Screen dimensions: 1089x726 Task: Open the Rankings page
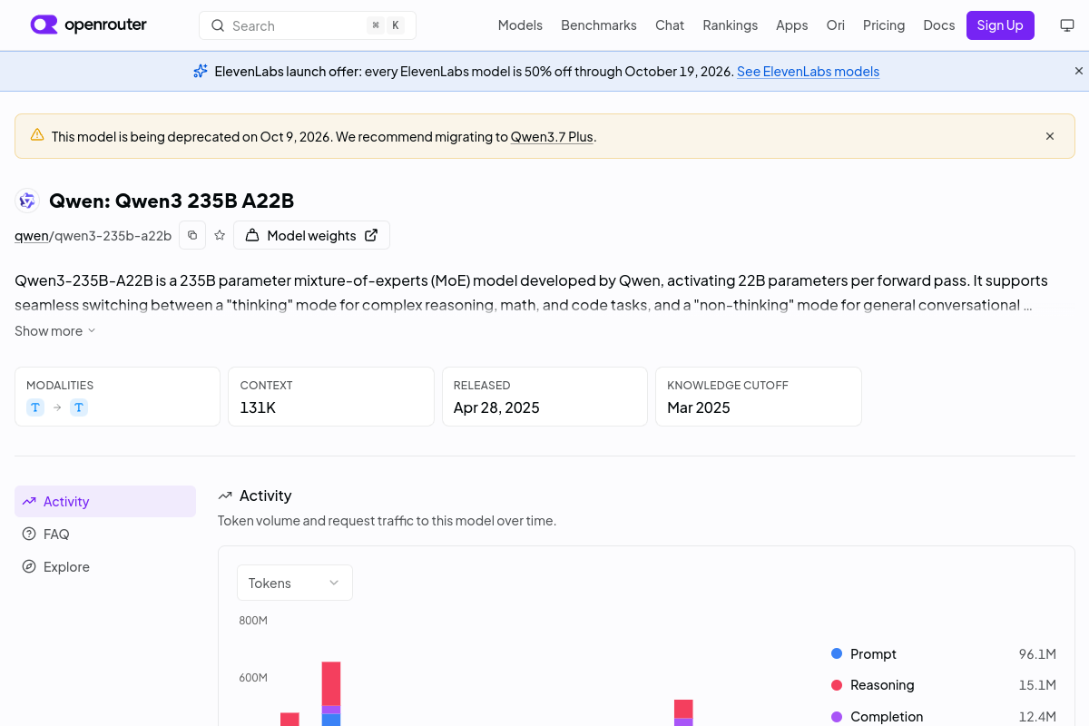pos(730,25)
